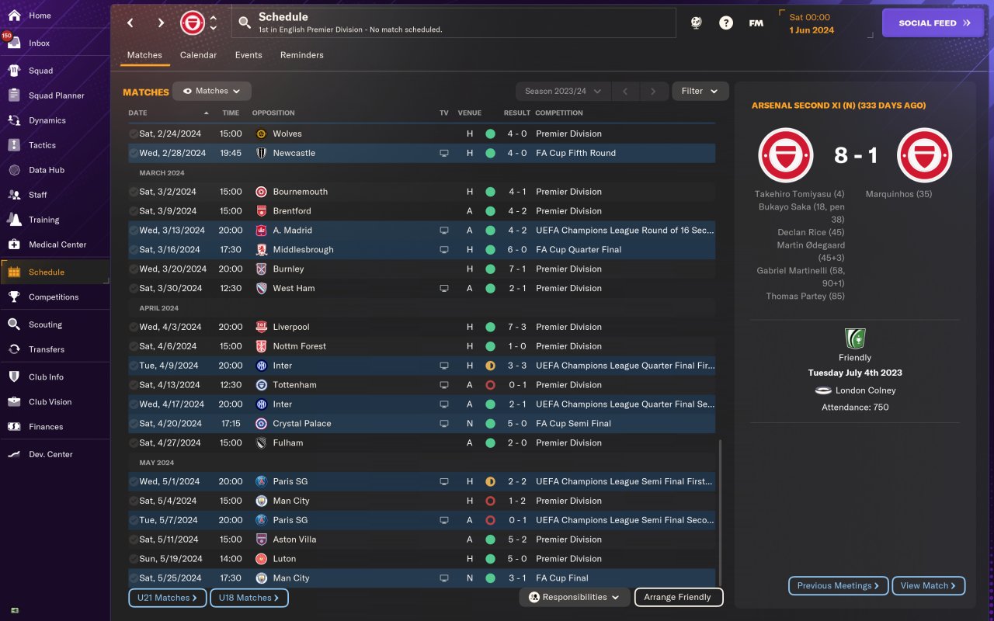994x621 pixels.
Task: Click the Arrange Friendly button
Action: [679, 598]
